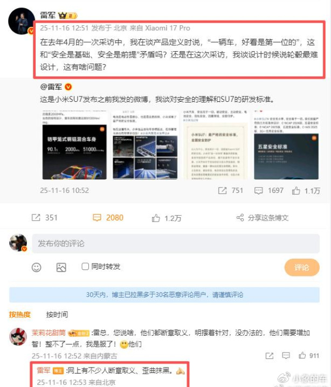Submit with the orange 评论 button

[x=302, y=267]
